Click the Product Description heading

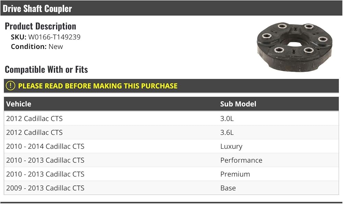click(x=40, y=26)
